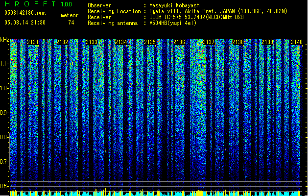Image resolution: width=308 pixels, height=196 pixels.
Task: Click time marker 2137
Action: point(209,42)
